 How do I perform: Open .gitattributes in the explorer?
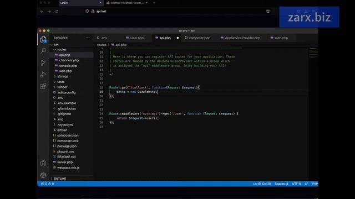67,108
